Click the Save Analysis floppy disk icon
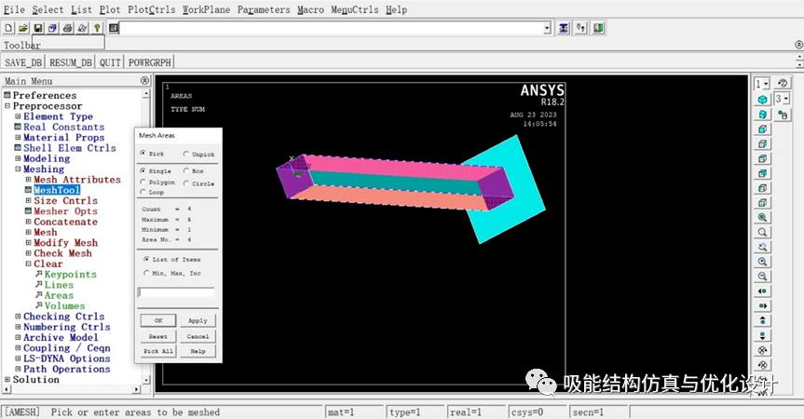This screenshot has width=804, height=419. (x=38, y=28)
